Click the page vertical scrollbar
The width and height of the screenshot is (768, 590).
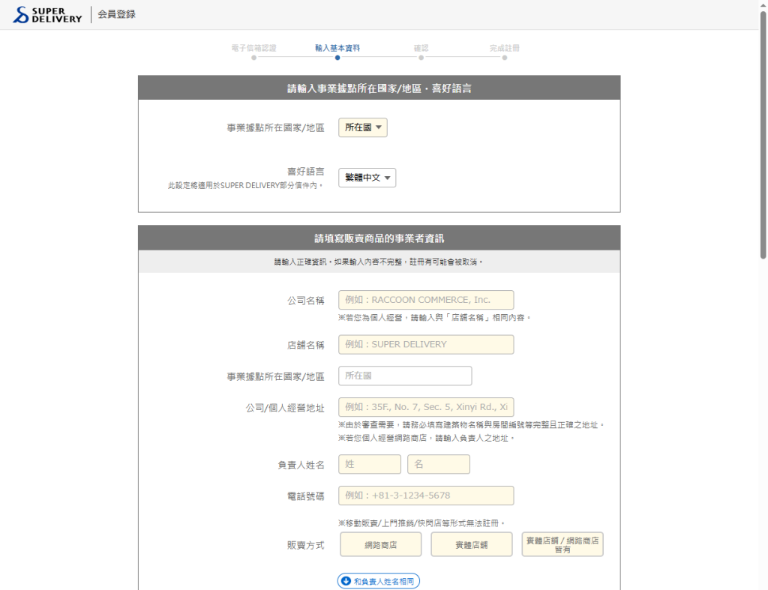[763, 135]
